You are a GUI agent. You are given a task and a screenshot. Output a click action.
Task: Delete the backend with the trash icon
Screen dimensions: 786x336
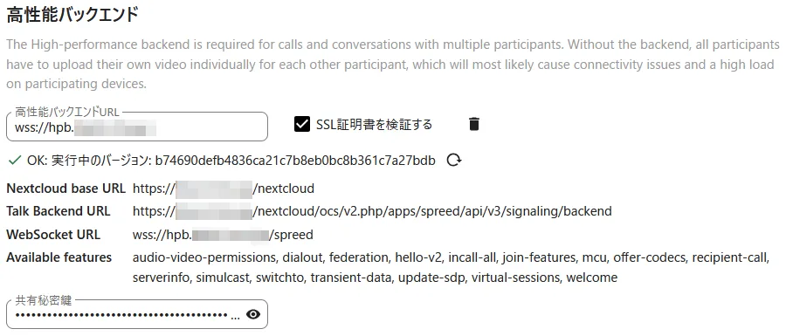point(473,124)
